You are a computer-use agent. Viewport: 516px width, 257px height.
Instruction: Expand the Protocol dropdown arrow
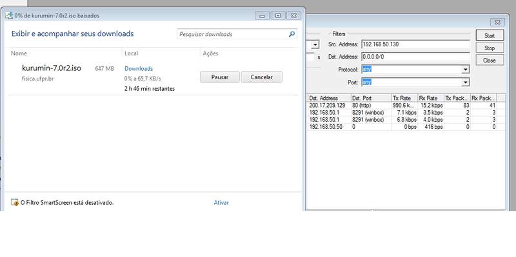465,70
